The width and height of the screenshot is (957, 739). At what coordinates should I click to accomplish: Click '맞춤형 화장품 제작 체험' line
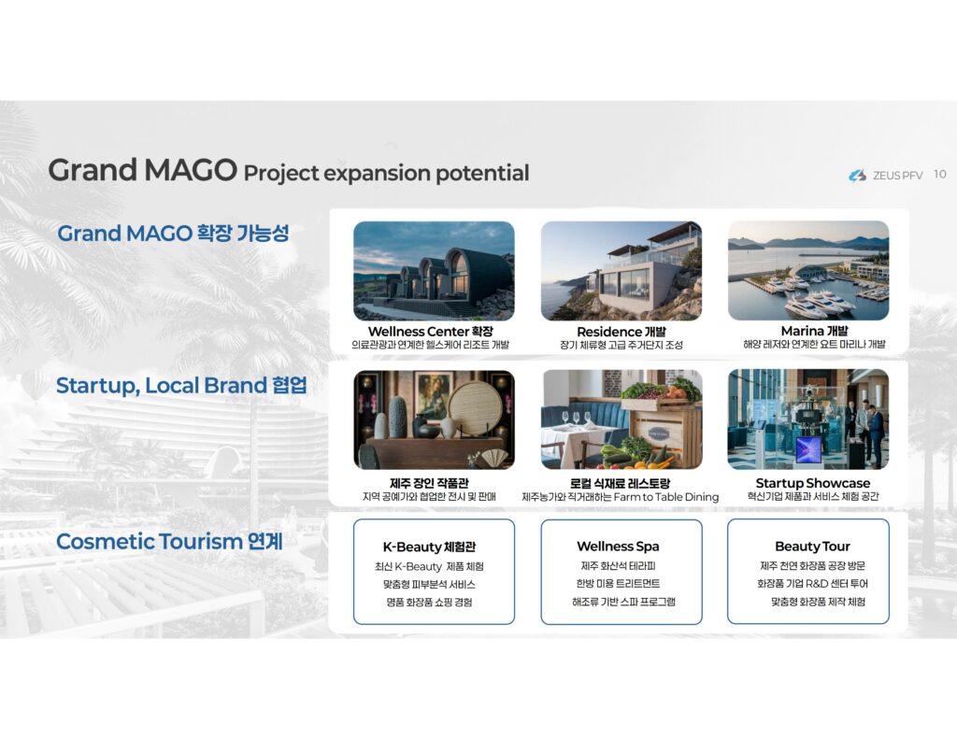click(818, 602)
